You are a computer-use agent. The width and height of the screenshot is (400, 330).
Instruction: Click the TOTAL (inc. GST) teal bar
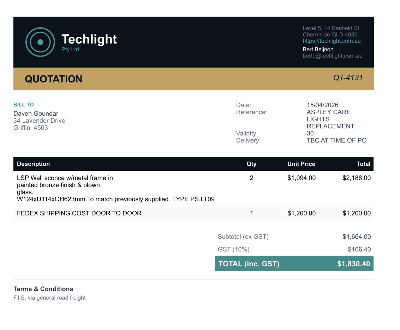pos(294,264)
